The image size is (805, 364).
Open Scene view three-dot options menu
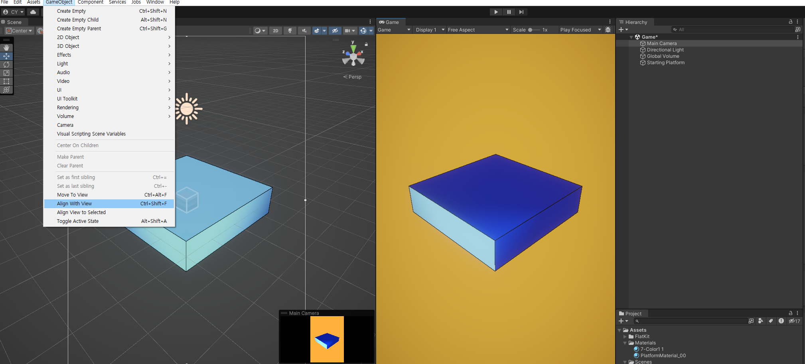coord(370,22)
